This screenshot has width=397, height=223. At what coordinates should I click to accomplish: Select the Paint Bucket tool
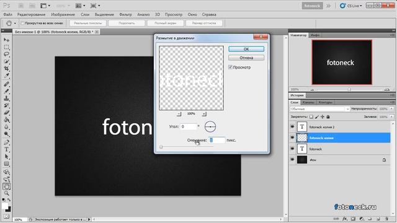[x=6, y=120]
